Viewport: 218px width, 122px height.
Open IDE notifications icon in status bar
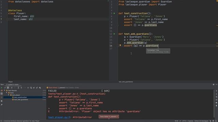coord(216,121)
